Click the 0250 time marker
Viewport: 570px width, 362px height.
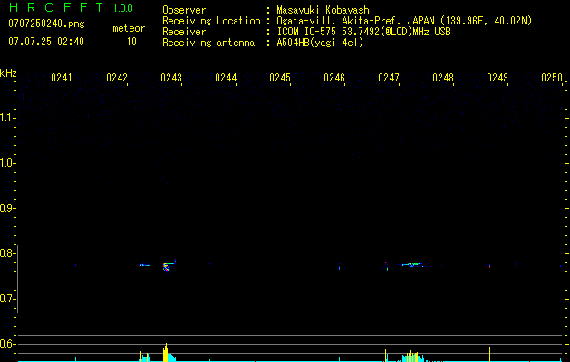(552, 78)
